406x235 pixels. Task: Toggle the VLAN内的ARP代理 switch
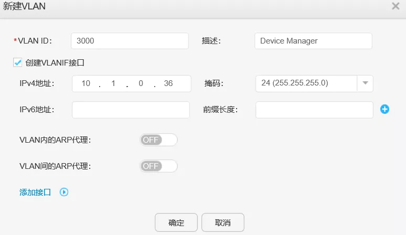coord(158,140)
